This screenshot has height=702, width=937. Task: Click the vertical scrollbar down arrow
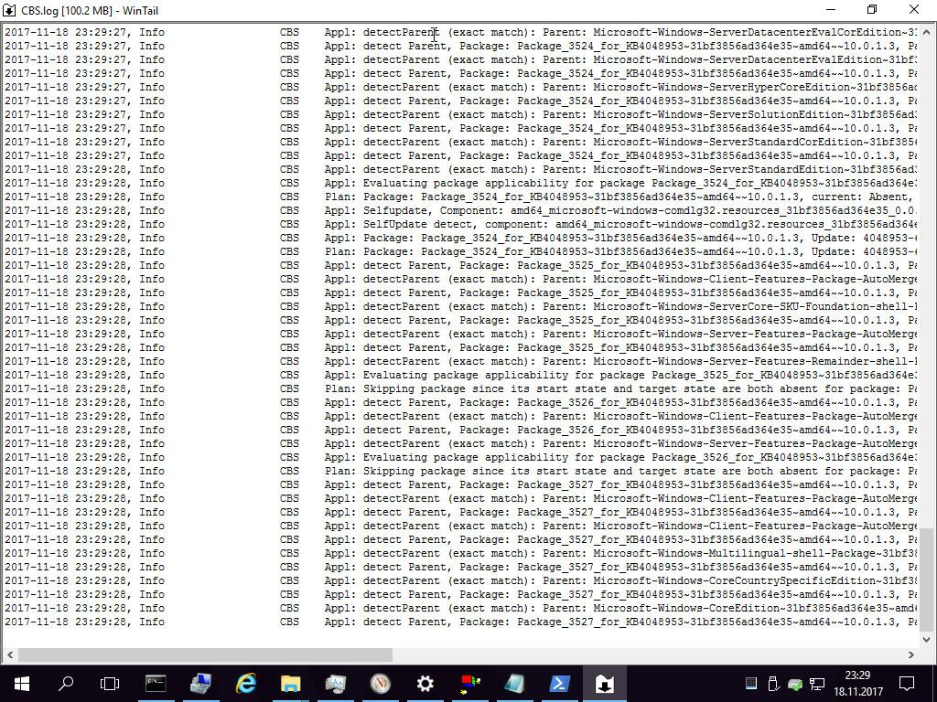[x=927, y=639]
